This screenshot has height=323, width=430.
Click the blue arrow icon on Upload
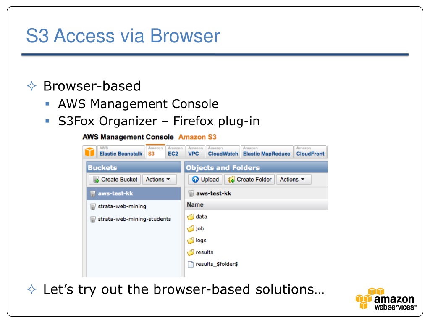[195, 179]
